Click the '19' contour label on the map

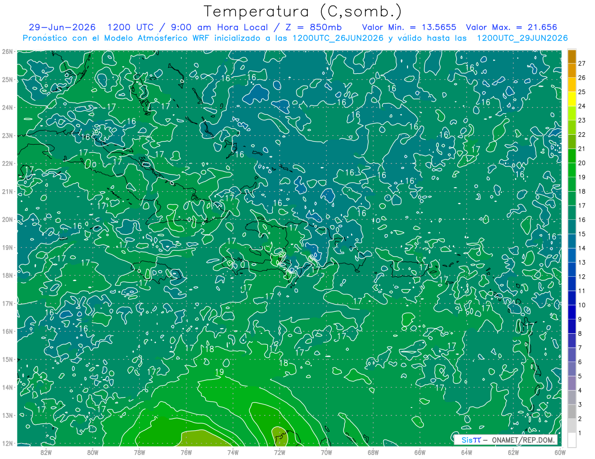point(220,372)
